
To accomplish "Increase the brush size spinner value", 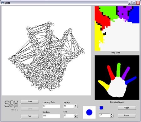I will (x=112, y=115).
